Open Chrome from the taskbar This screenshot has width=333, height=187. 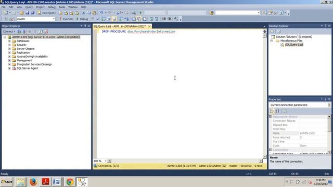tap(70, 182)
